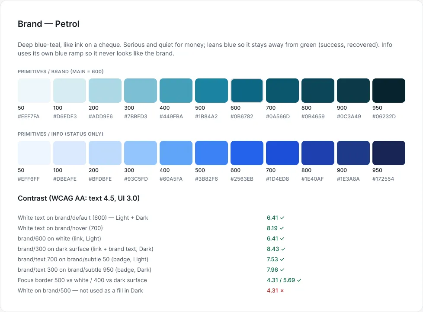
Task: Choose the Info 800 swatch #1E40AF
Action: 318,153
